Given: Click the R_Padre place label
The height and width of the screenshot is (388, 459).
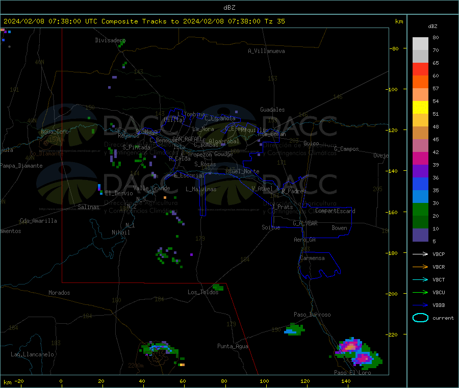Looking at the screenshot, I should [x=292, y=191].
